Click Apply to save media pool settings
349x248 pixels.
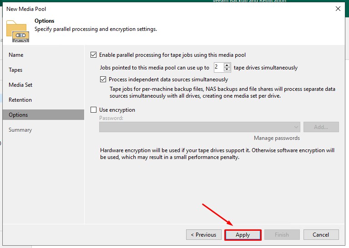click(243, 235)
